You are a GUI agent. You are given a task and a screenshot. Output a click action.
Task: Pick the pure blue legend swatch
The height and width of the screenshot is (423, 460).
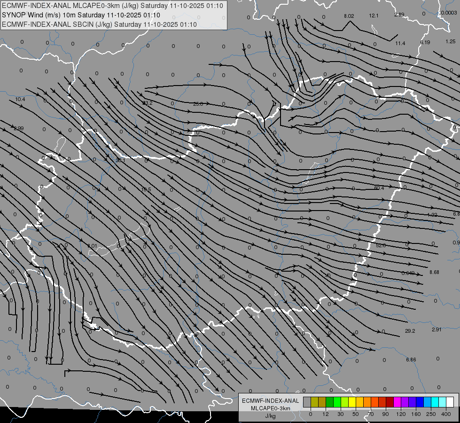coord(420,402)
